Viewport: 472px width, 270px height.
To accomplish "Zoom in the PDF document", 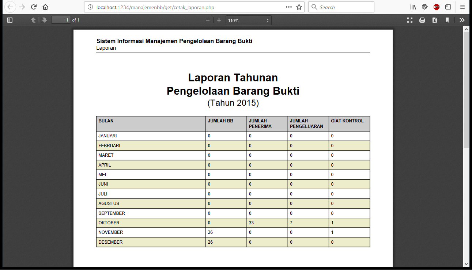I will [219, 20].
